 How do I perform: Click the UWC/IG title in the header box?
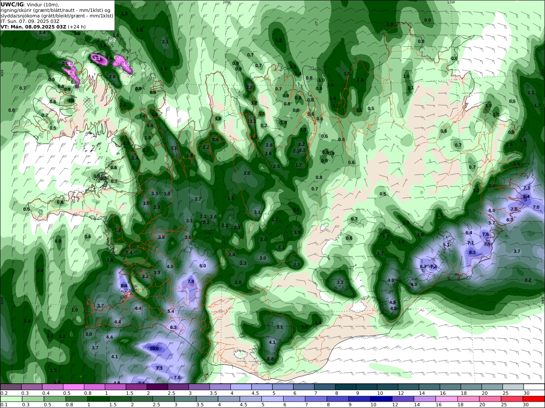[12, 5]
